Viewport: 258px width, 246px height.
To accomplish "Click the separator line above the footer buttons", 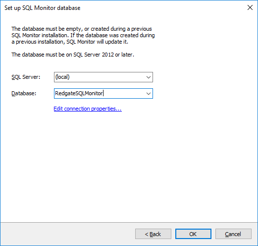I will [x=129, y=223].
